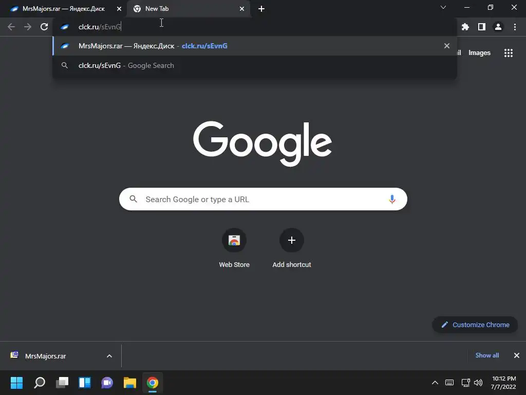
Task: Open Task View on the taskbar
Action: 62,383
